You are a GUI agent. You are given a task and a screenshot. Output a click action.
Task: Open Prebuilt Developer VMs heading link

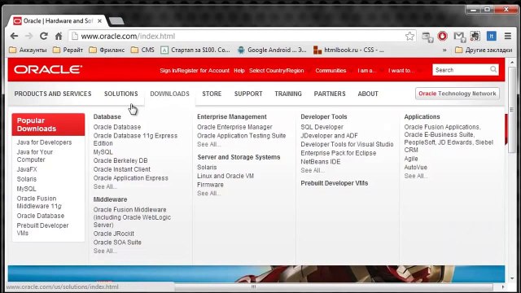tap(335, 183)
